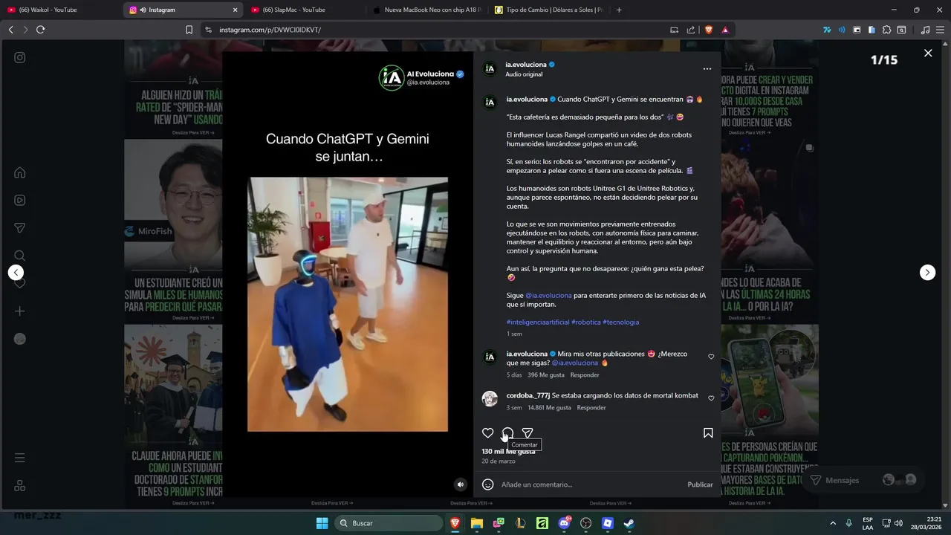The height and width of the screenshot is (535, 951).
Task: Open the three-dot post options menu
Action: (x=707, y=68)
